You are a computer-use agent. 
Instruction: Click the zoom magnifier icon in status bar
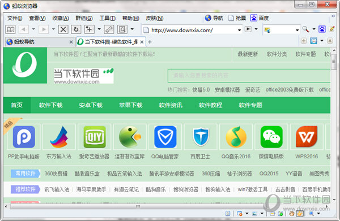coord(311,214)
